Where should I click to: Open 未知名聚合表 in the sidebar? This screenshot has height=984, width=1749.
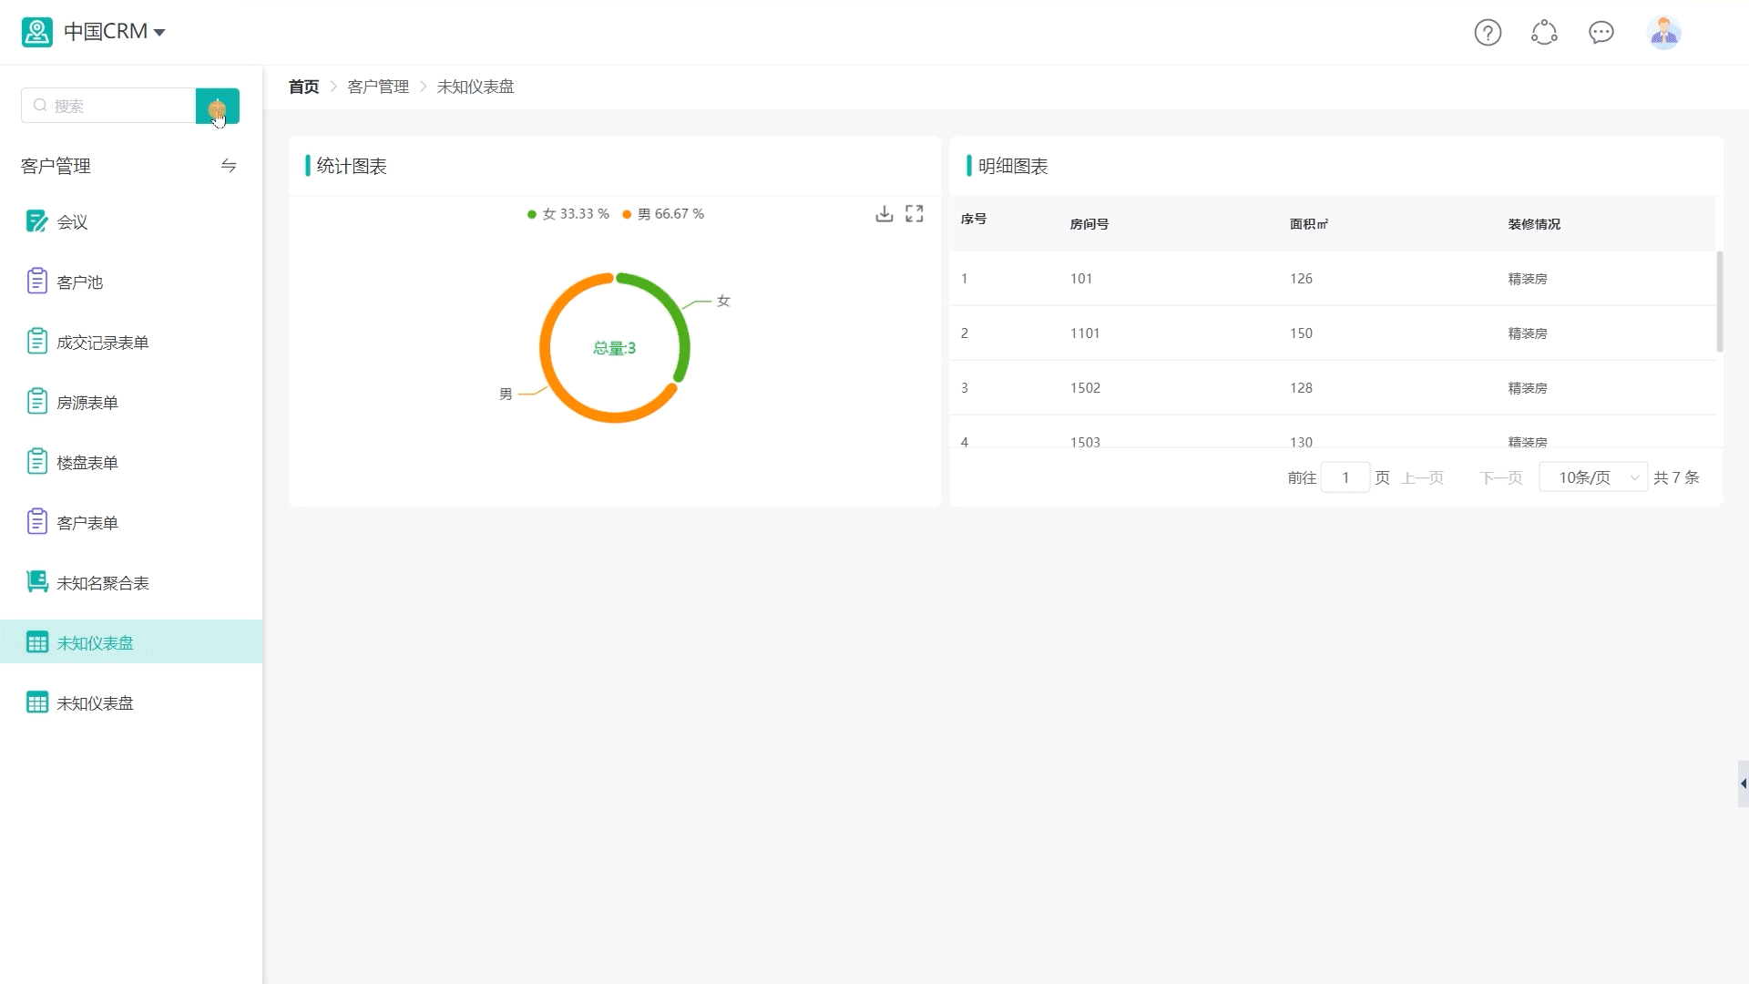pos(131,583)
